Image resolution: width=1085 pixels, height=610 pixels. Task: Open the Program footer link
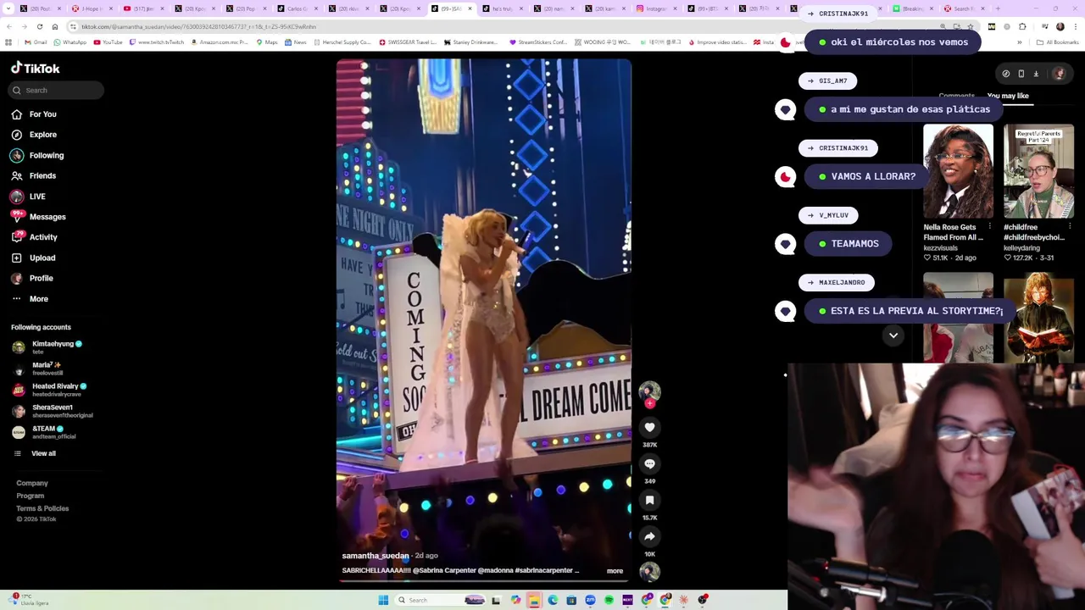pos(30,496)
